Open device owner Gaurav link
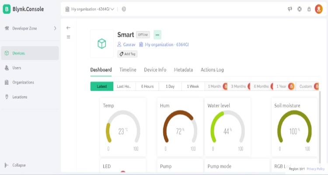Viewport: 328px width, 175px height. [x=126, y=44]
